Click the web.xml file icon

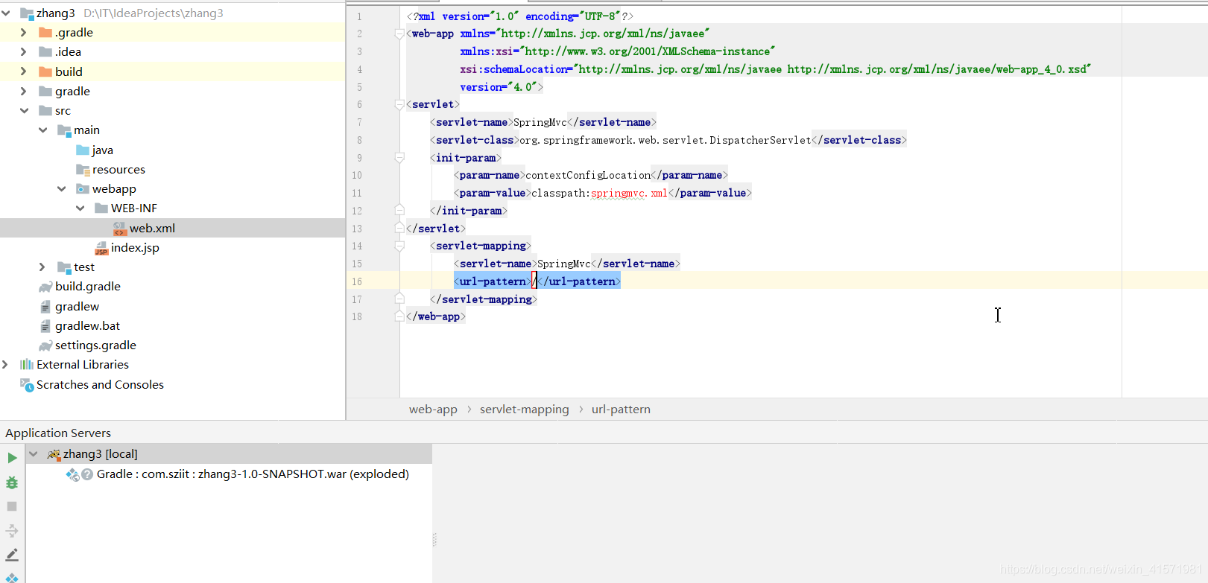click(x=119, y=229)
